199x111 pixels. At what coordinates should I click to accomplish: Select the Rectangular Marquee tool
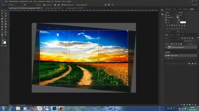[6, 11]
